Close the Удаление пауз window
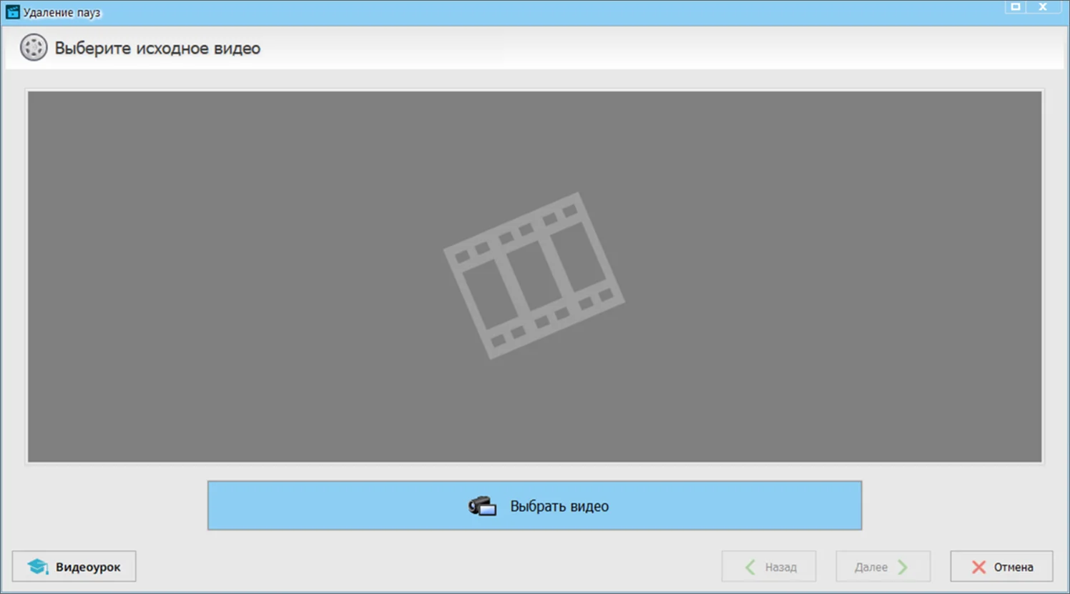This screenshot has width=1070, height=594. tap(1043, 7)
